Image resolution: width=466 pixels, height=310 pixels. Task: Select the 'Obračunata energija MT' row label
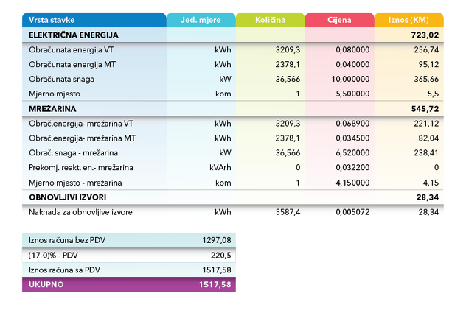point(72,64)
